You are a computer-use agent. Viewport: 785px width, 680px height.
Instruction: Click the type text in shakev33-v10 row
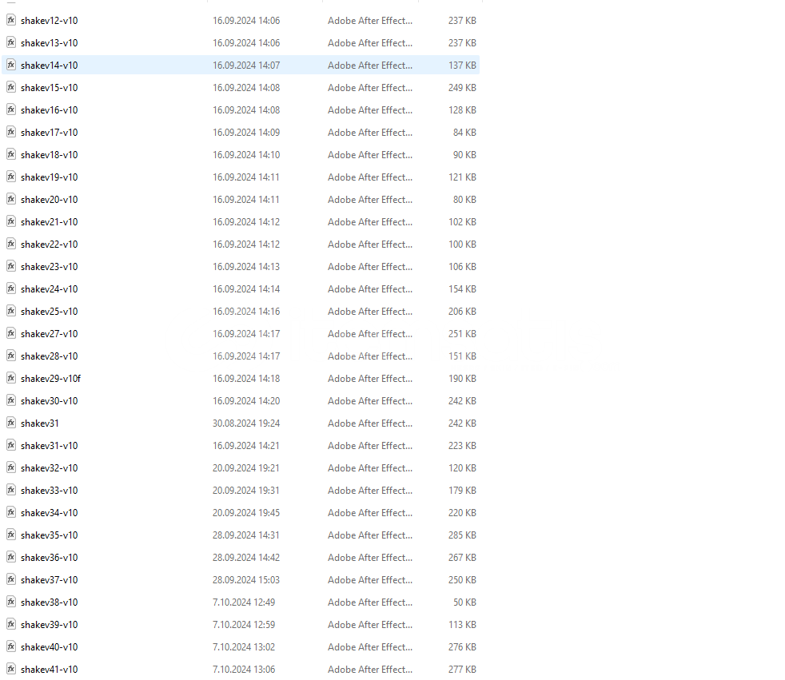(370, 491)
